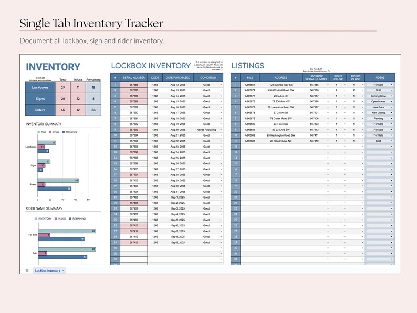Image resolution: width=417 pixels, height=313 pixels.
Task: Click the CODE column header
Action: [x=155, y=78]
